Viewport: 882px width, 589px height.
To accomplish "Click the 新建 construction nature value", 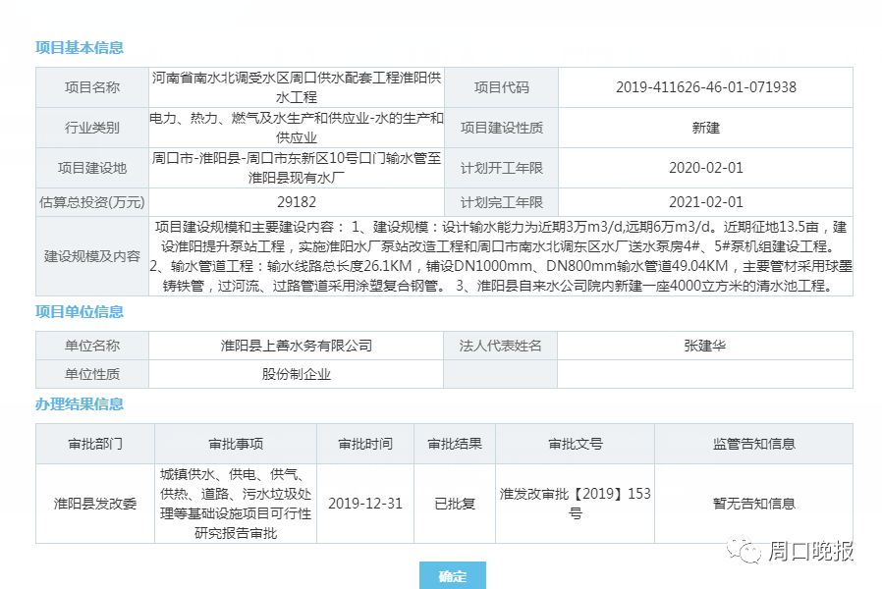I will point(705,128).
